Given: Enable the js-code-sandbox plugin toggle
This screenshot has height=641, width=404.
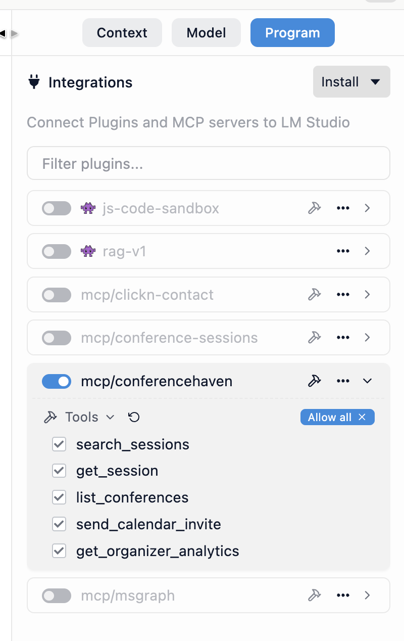Looking at the screenshot, I should coord(57,208).
